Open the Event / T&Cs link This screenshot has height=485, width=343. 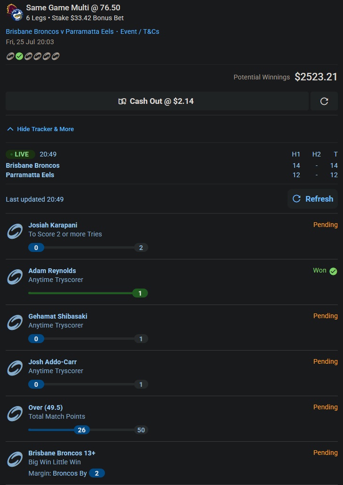click(x=140, y=31)
